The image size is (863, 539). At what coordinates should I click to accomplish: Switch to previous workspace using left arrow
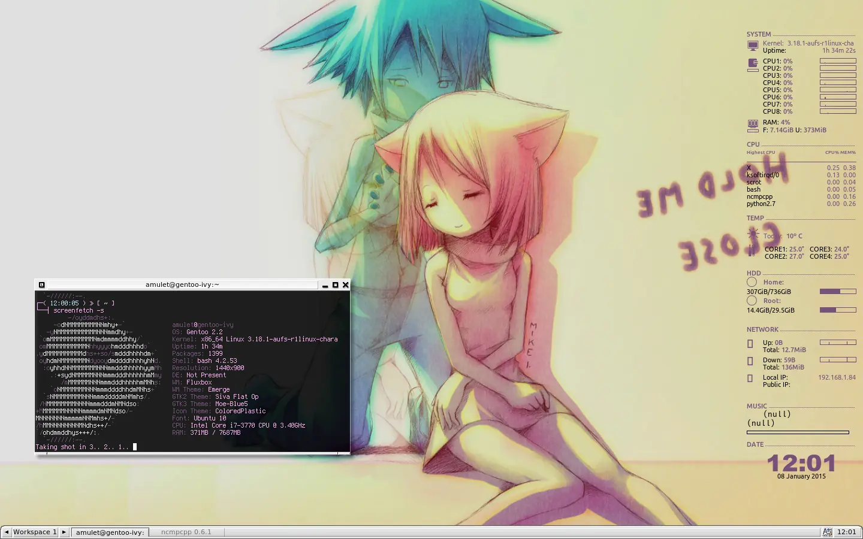tap(6, 532)
